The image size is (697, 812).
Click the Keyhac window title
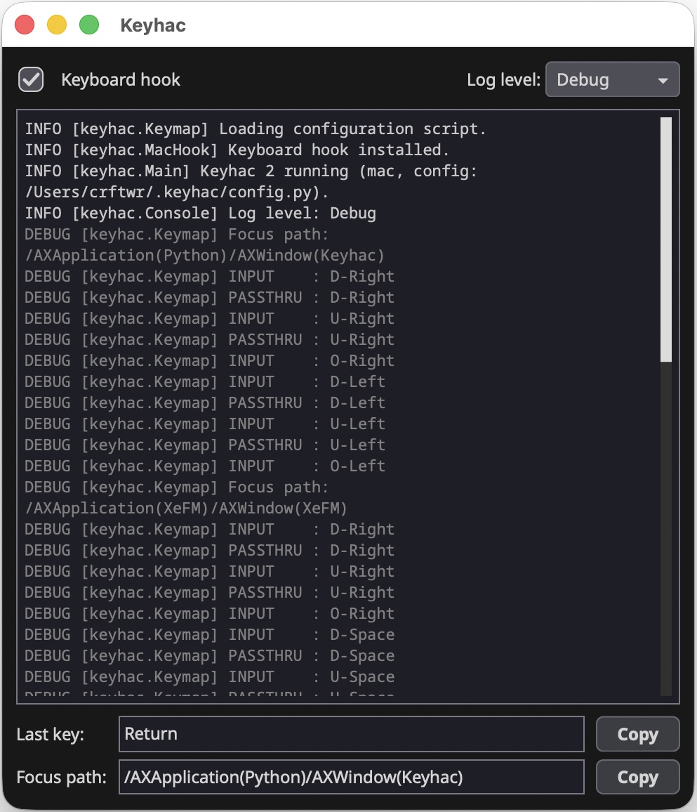152,25
